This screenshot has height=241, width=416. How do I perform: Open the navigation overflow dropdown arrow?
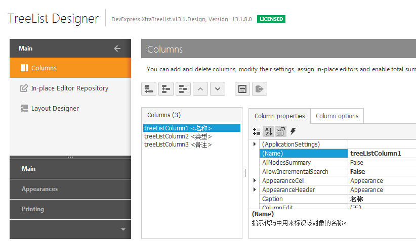tap(123, 229)
